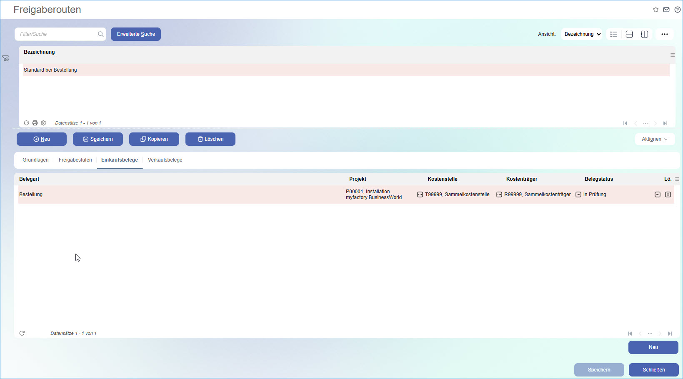Click the Schließen button
Image resolution: width=683 pixels, height=379 pixels.
[654, 370]
